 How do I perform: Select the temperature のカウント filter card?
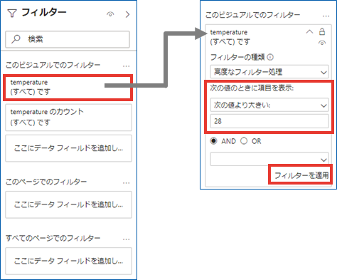point(68,118)
